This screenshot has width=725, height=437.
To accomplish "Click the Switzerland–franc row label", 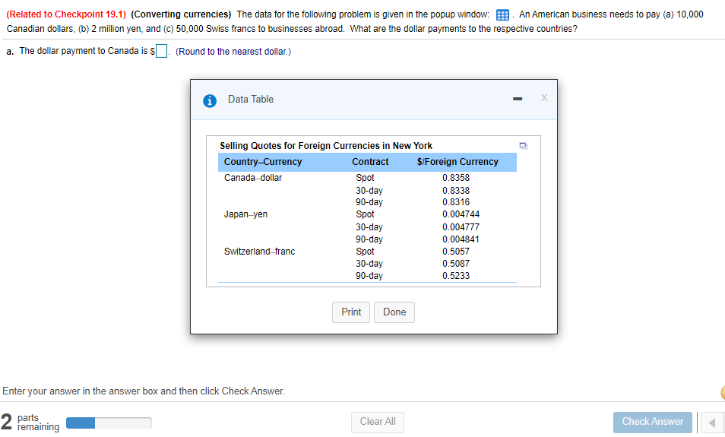I will [x=259, y=252].
